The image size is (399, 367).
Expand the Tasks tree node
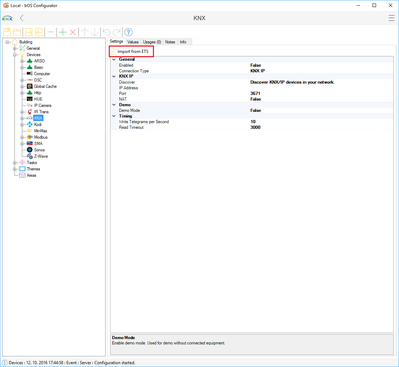pos(15,163)
